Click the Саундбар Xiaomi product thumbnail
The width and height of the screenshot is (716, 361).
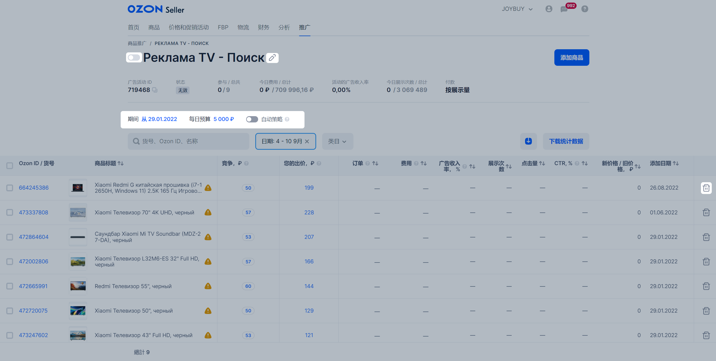[x=78, y=237]
